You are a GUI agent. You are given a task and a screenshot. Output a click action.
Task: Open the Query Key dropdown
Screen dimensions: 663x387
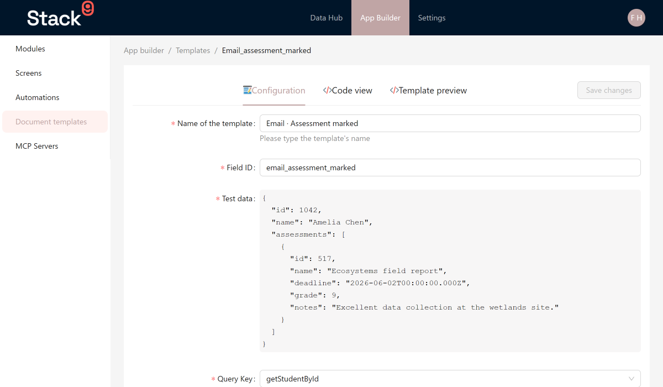point(450,379)
